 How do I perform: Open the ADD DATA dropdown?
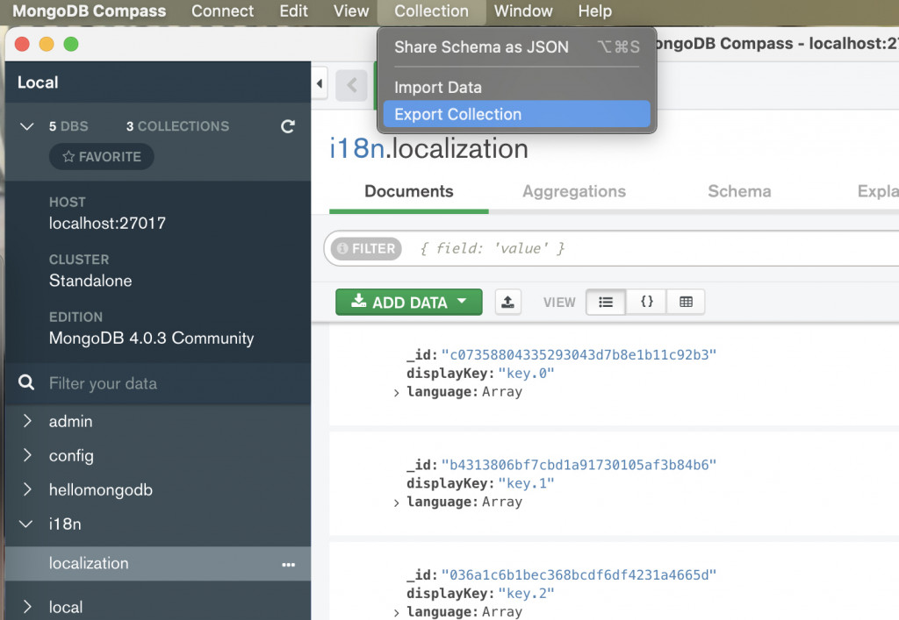(x=409, y=302)
